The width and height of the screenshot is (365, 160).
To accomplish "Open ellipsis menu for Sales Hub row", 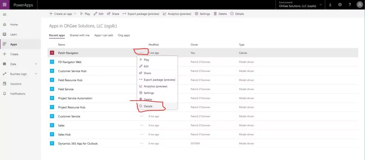I will tap(142, 134).
